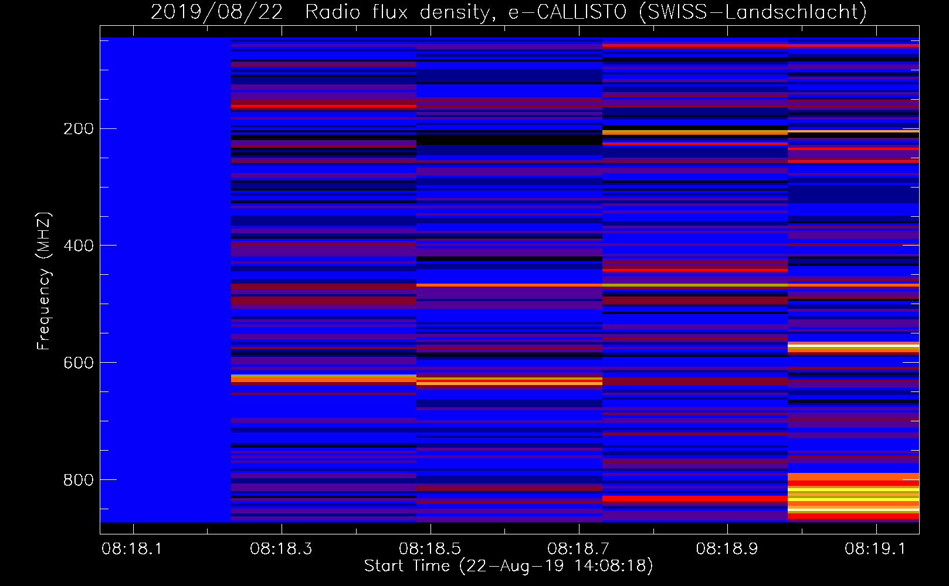Click the date "2019/08/22" in the title
This screenshot has height=586, width=949.
pyautogui.click(x=217, y=12)
